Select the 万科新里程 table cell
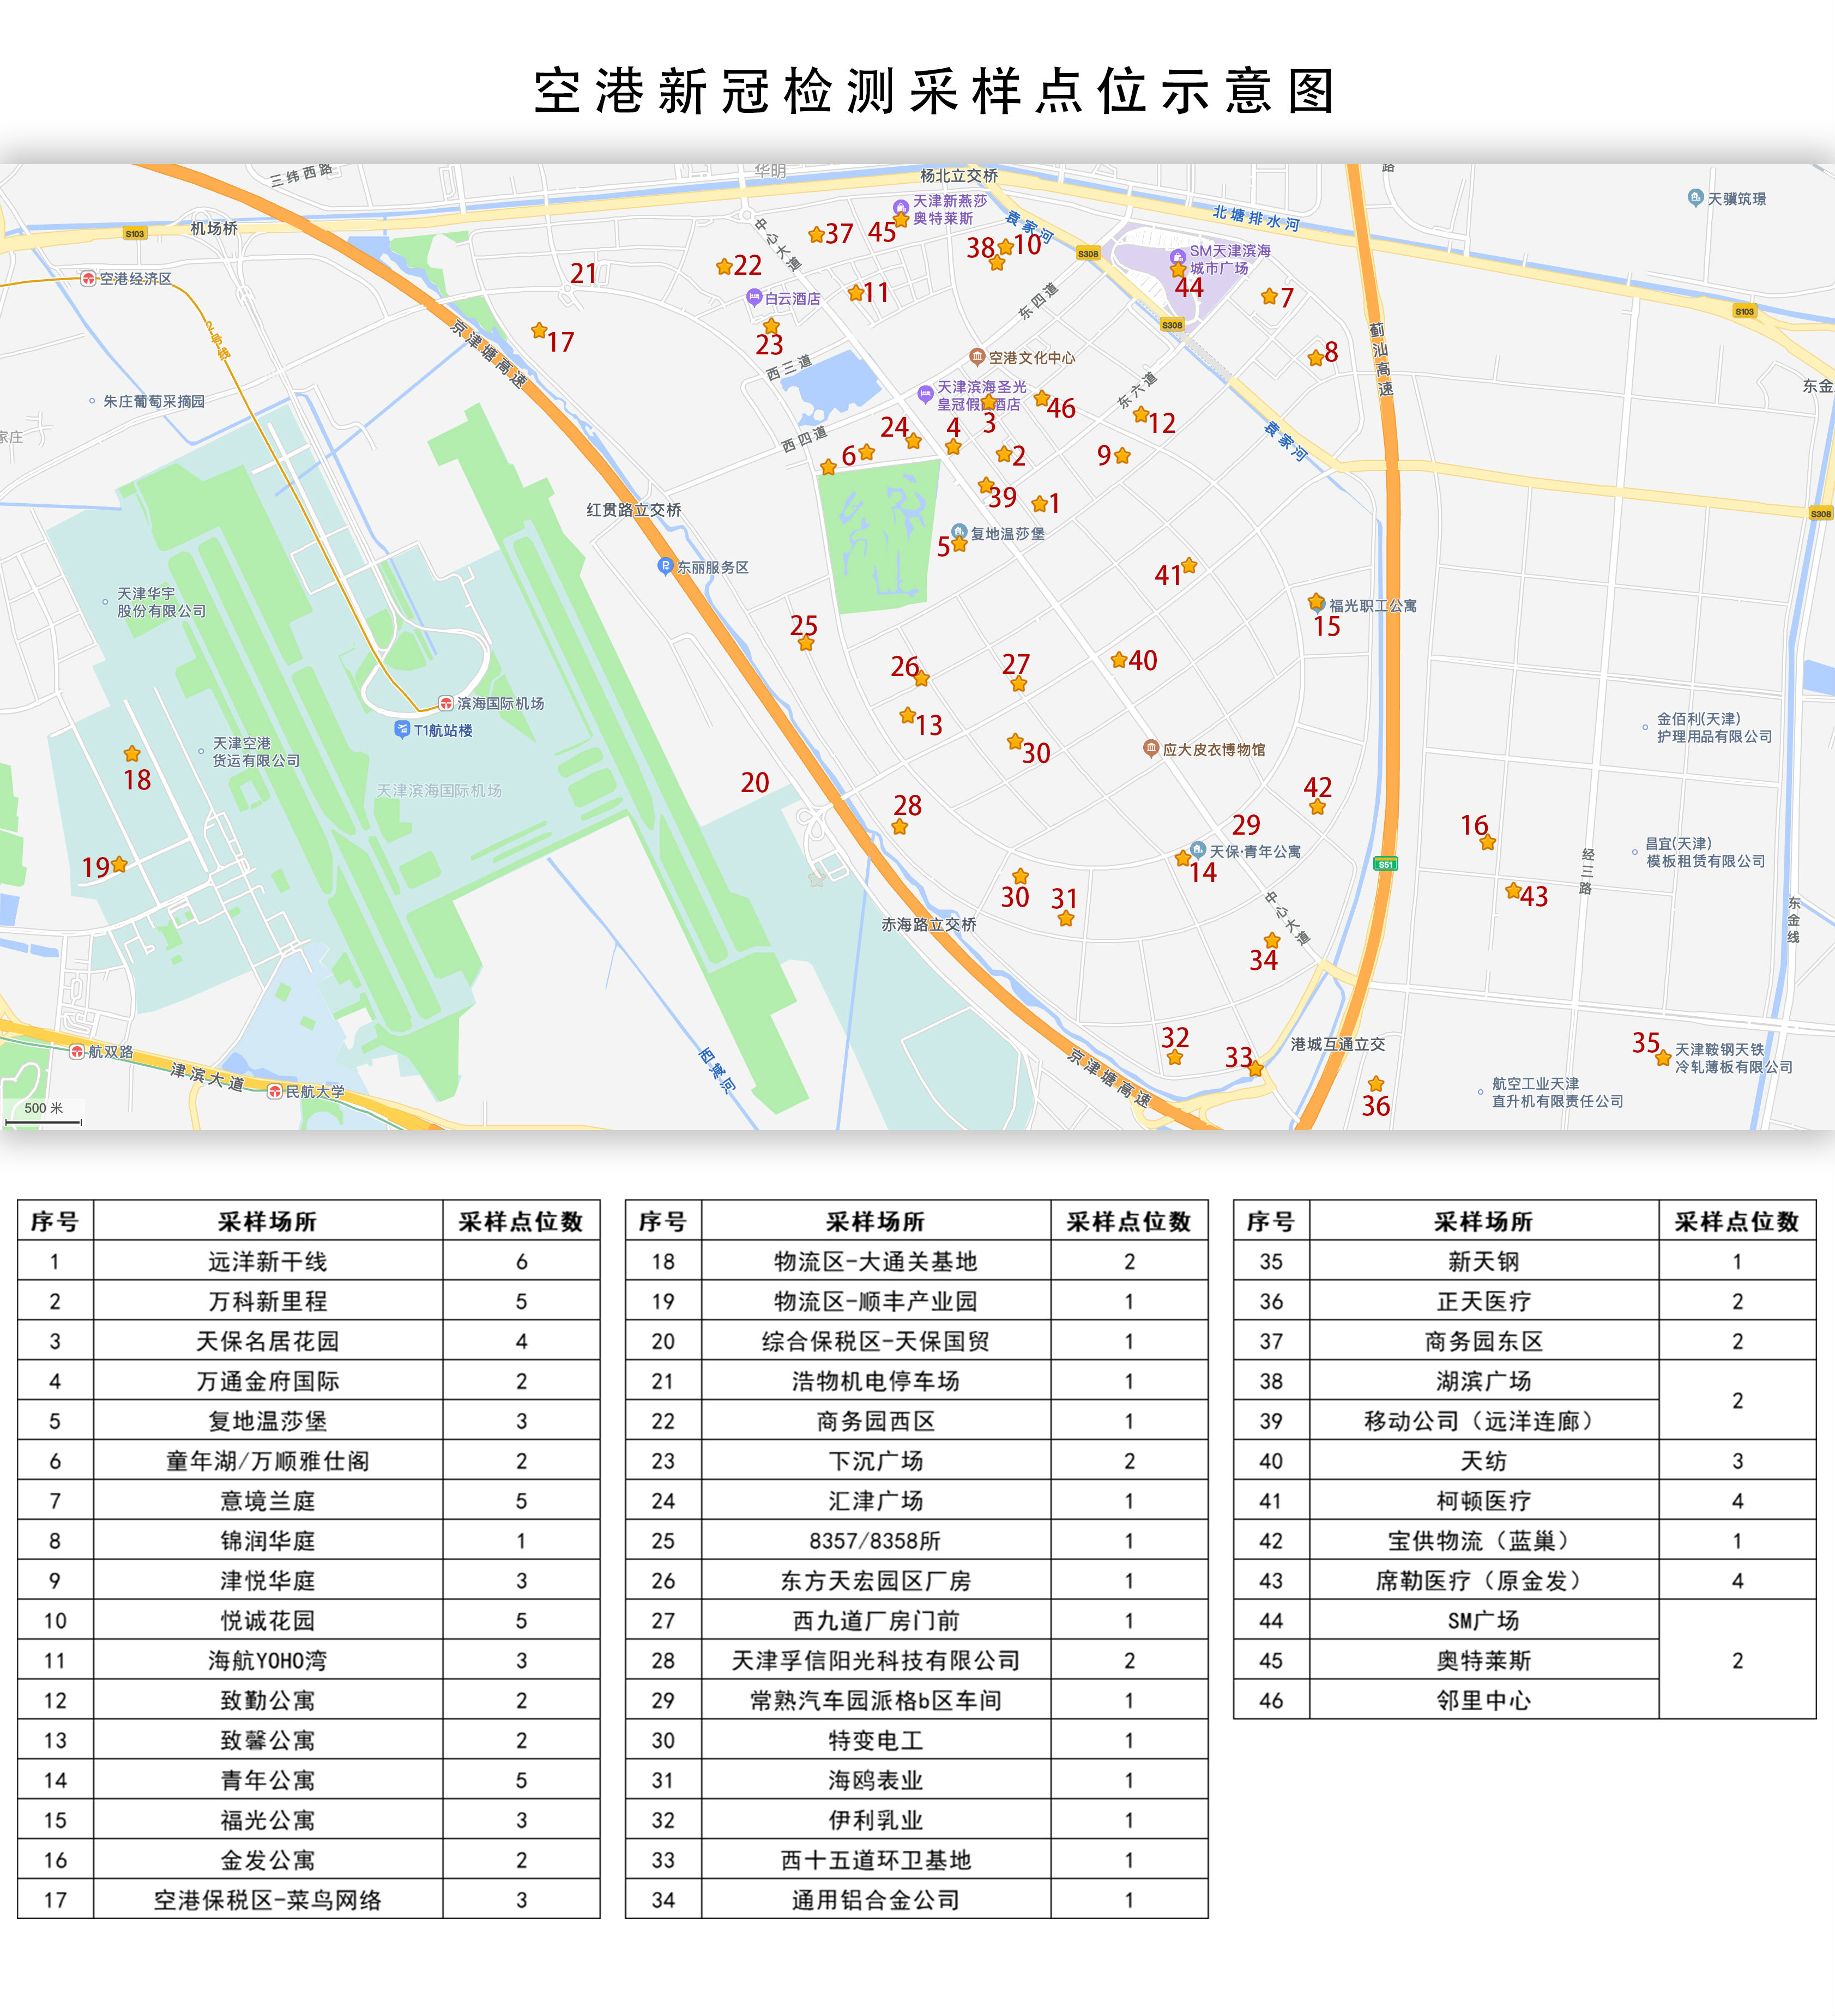The image size is (1835, 2016). (268, 1301)
